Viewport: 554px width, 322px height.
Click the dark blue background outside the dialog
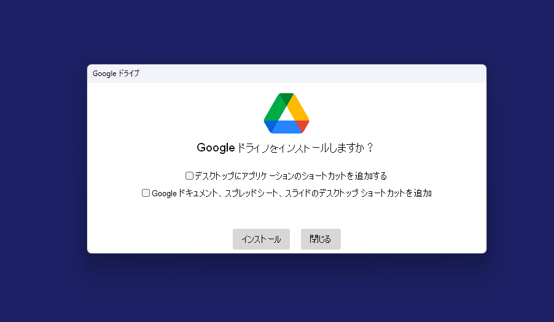click(43, 159)
